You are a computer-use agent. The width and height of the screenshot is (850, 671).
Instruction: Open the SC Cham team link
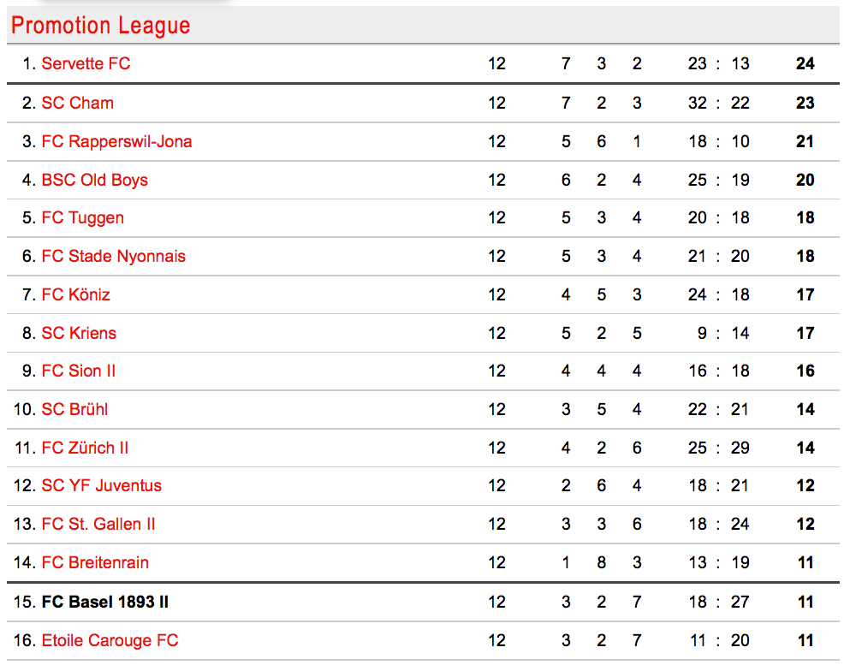tap(78, 103)
